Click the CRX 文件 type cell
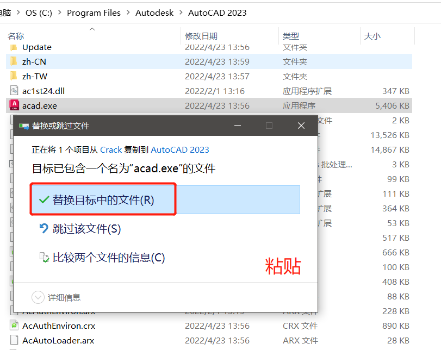The width and height of the screenshot is (441, 350). (x=300, y=326)
